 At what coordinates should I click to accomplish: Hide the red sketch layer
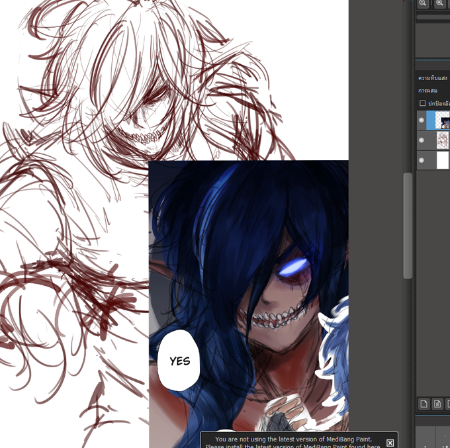pyautogui.click(x=422, y=140)
